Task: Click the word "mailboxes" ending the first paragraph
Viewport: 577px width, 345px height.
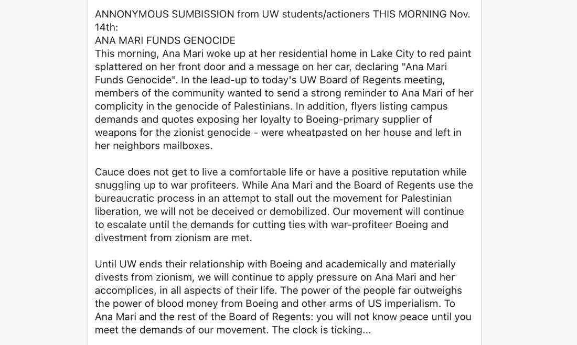Action: 188,146
